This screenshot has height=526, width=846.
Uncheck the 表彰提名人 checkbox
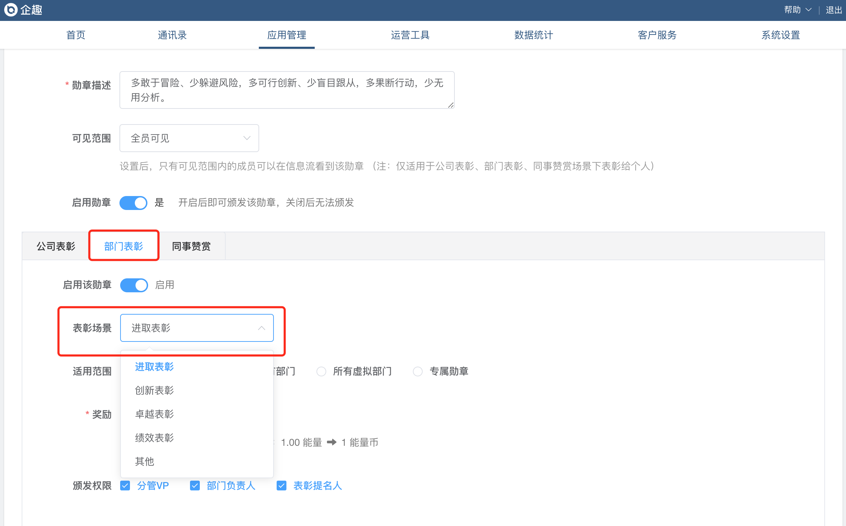[282, 486]
